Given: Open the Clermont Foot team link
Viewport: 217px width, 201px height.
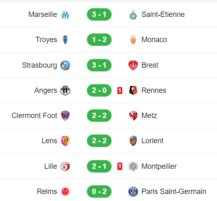Looking at the screenshot, I should [x=34, y=116].
